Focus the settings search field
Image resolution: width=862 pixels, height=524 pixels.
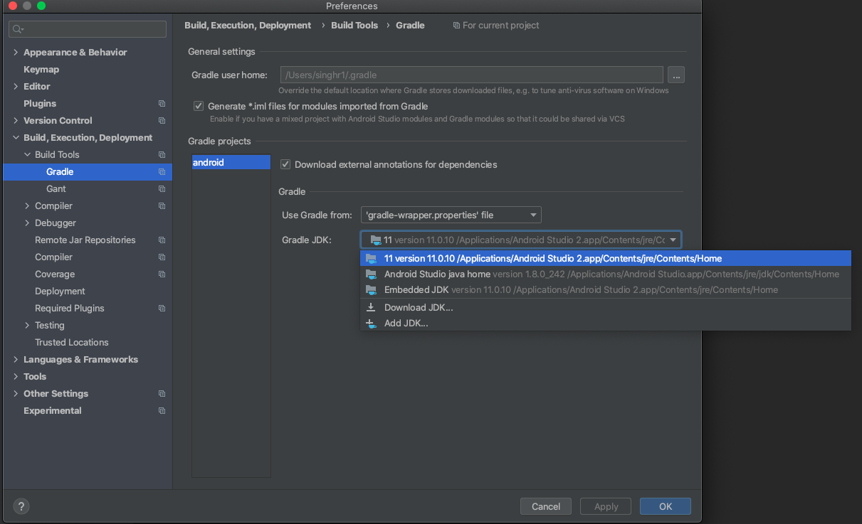tap(88, 29)
